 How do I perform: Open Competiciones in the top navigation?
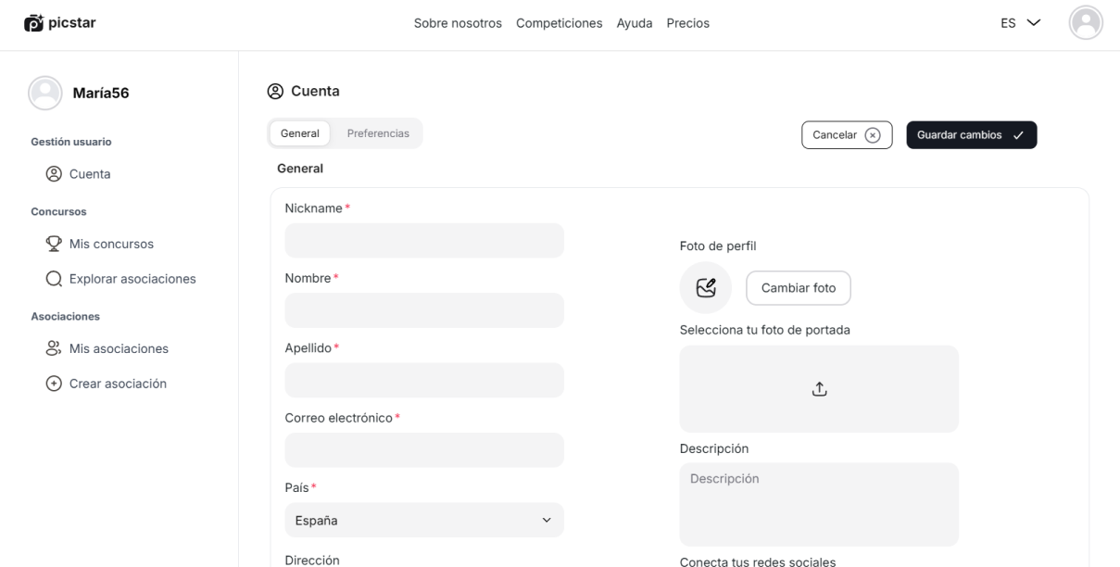[559, 23]
